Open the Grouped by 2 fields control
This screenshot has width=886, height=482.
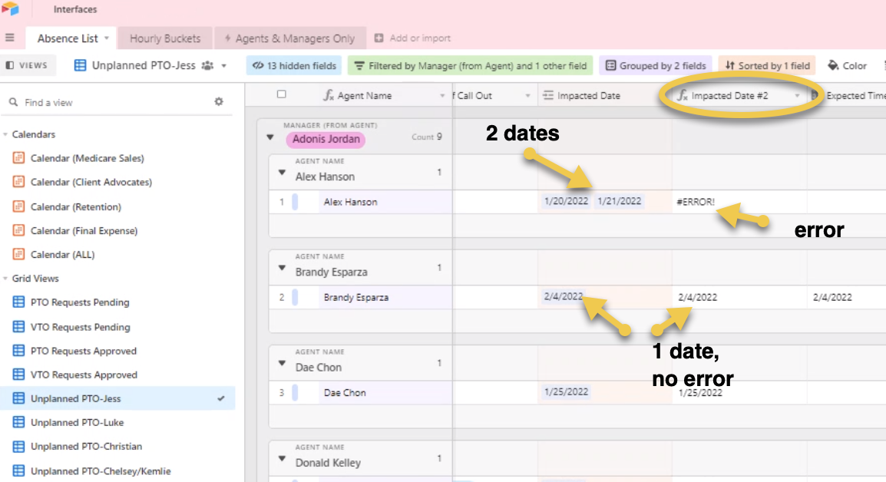[656, 65]
